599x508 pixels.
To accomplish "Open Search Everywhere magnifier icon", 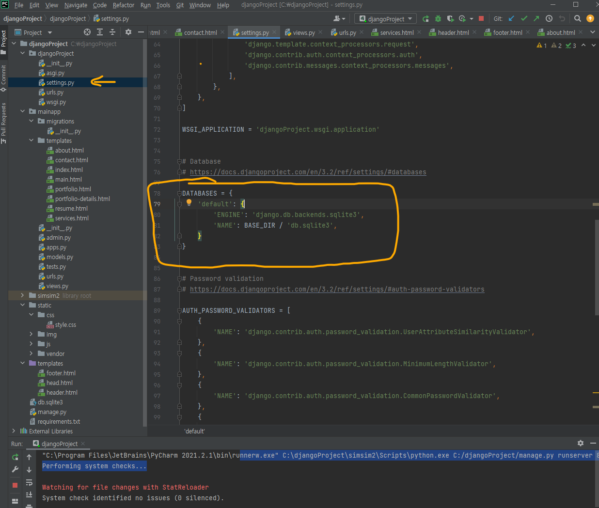I will click(x=578, y=19).
